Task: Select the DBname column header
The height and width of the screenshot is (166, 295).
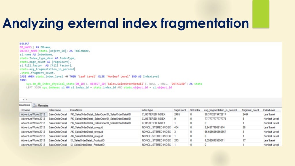Action: pyautogui.click(x=25, y=110)
